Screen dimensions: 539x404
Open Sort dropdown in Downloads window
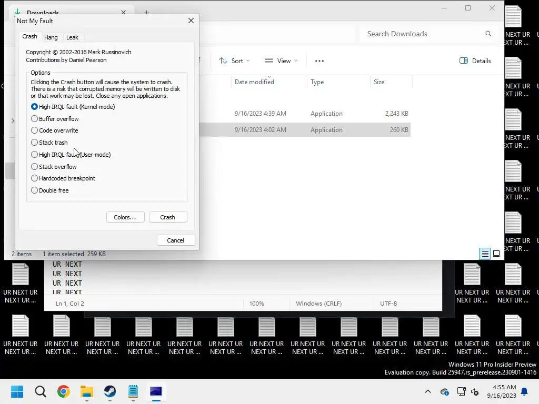234,61
